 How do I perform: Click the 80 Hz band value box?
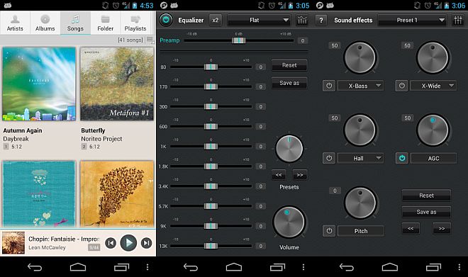coord(260,67)
